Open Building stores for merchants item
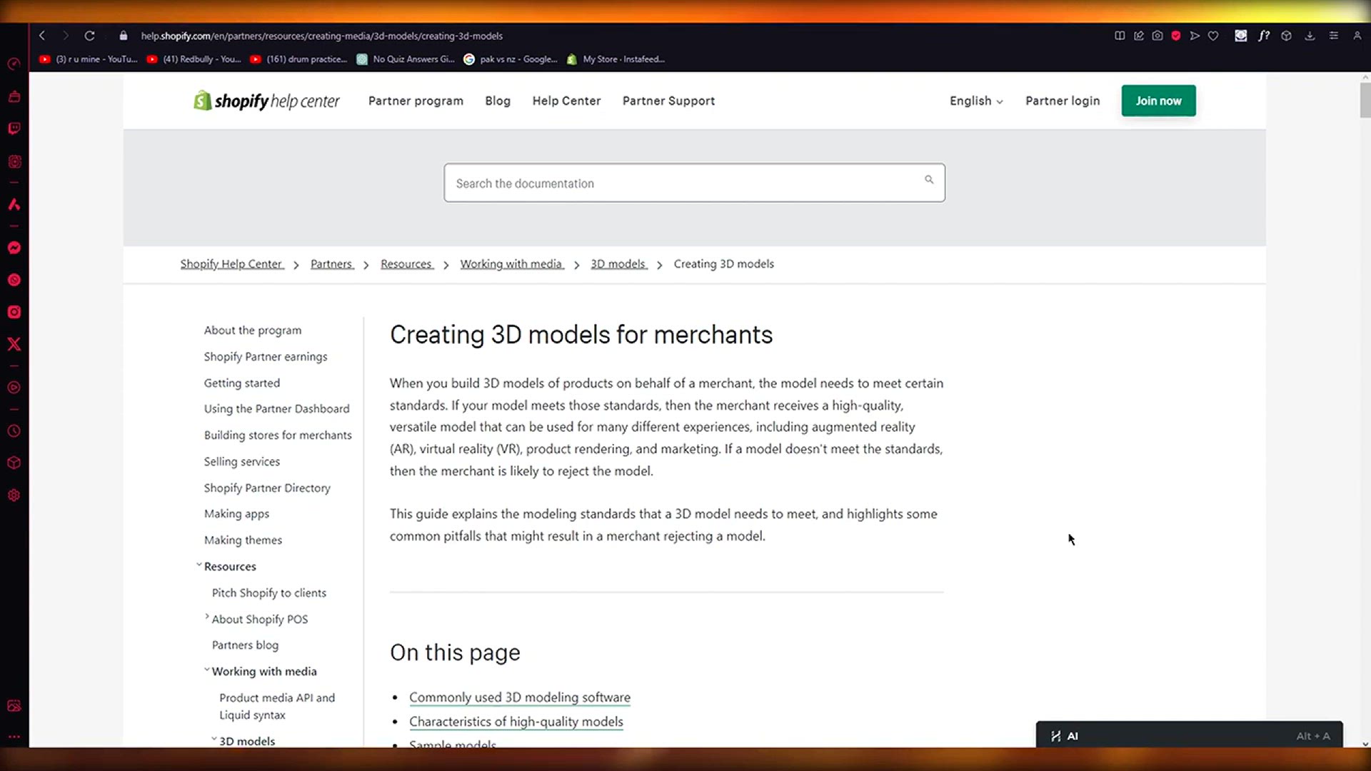Image resolution: width=1371 pixels, height=771 pixels. (x=278, y=435)
